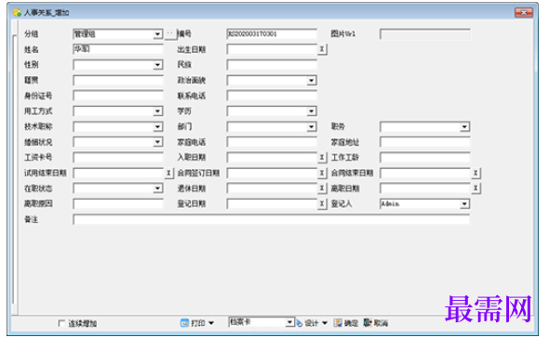549x338 pixels.
Task: Click the 姓名 input field
Action: 118,49
